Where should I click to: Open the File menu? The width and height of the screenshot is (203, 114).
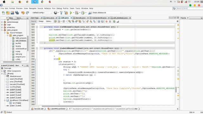[2, 8]
